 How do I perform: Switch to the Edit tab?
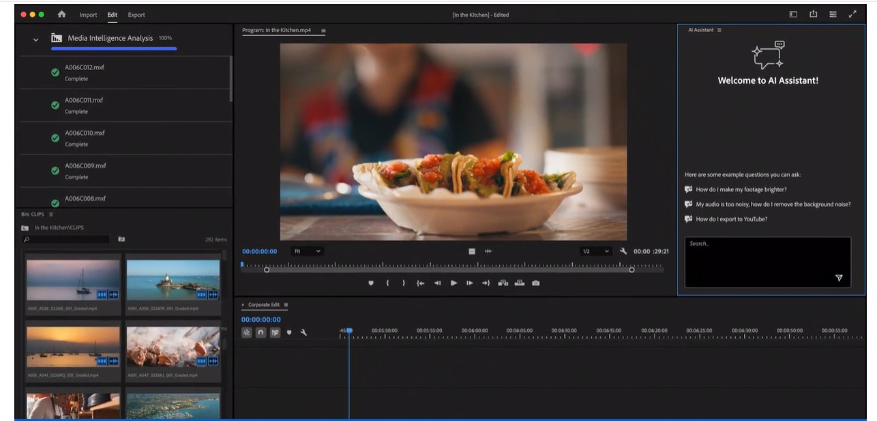[112, 15]
